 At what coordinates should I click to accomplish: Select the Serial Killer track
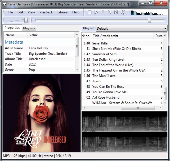(x=122, y=43)
